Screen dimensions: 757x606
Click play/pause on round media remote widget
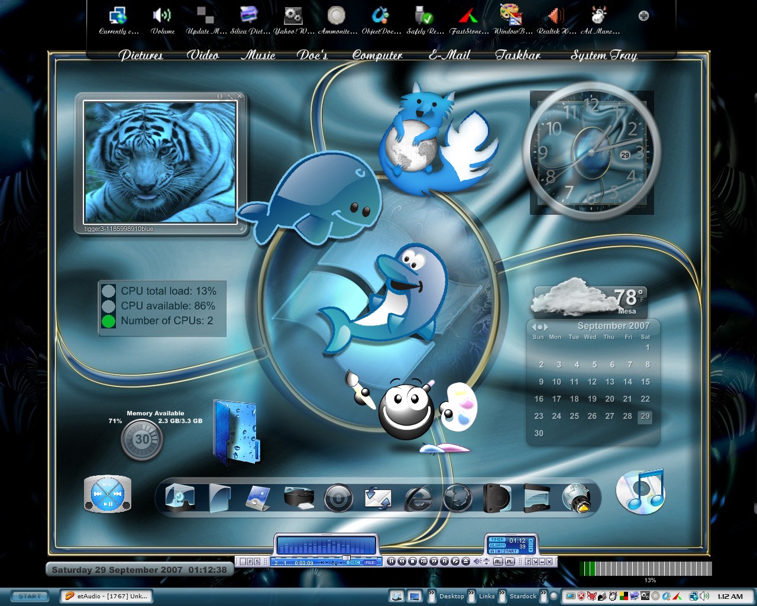108,504
